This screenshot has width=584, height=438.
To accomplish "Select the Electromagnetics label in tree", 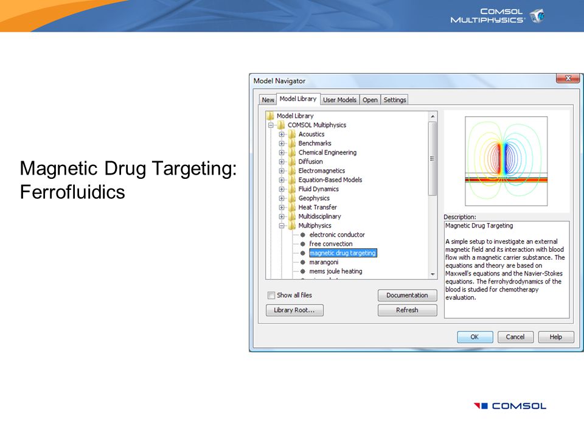I will coord(321,171).
